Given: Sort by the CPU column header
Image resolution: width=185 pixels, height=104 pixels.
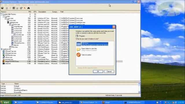Looking at the screenshot, I should pos(35,12).
